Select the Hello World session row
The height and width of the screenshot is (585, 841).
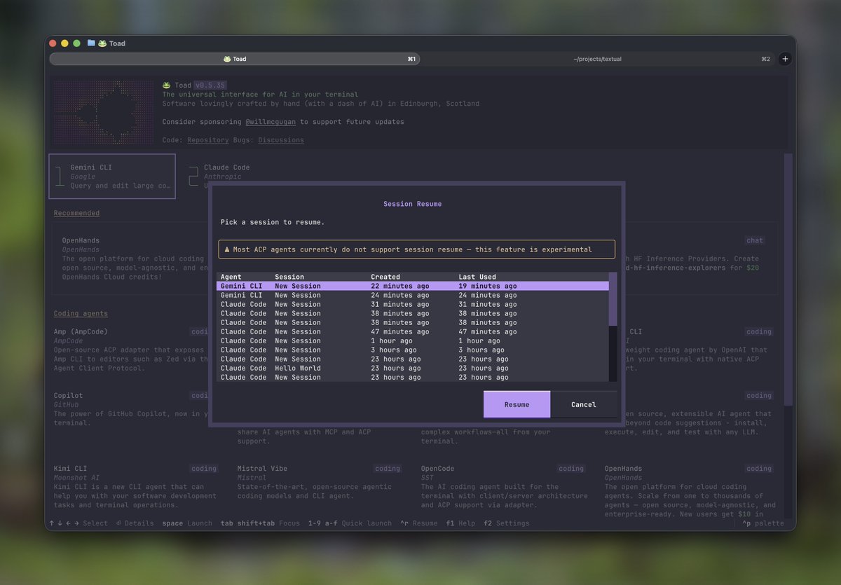[x=413, y=368]
